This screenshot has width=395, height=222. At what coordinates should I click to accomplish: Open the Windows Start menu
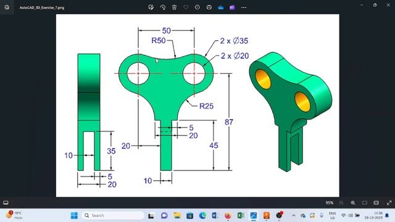click(74, 215)
